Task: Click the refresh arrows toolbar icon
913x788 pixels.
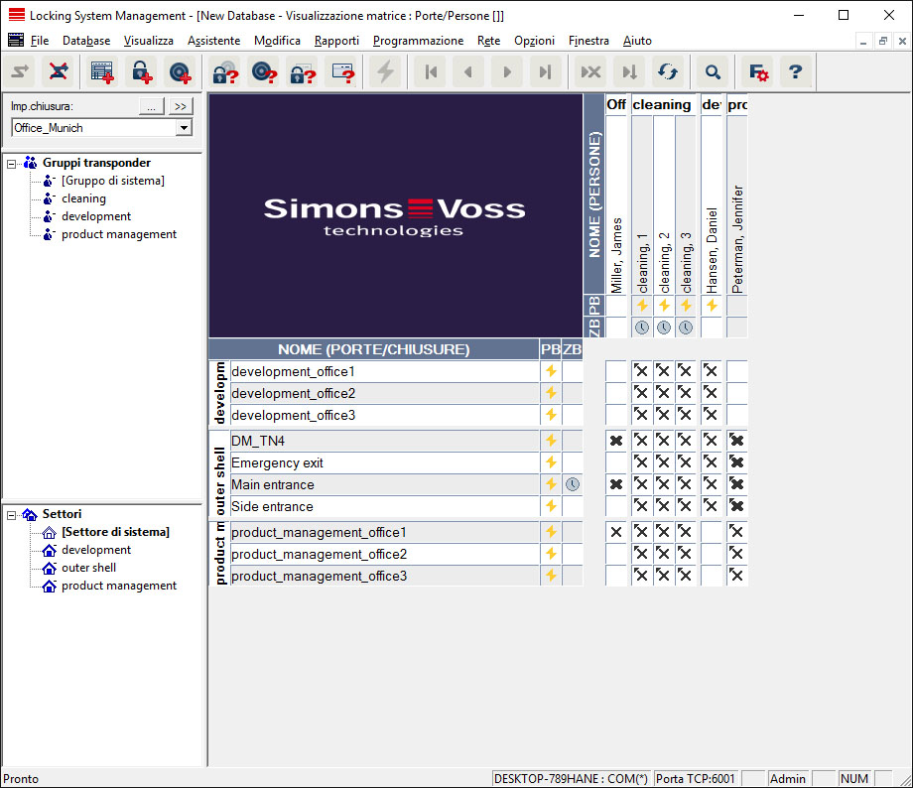Action: 667,71
